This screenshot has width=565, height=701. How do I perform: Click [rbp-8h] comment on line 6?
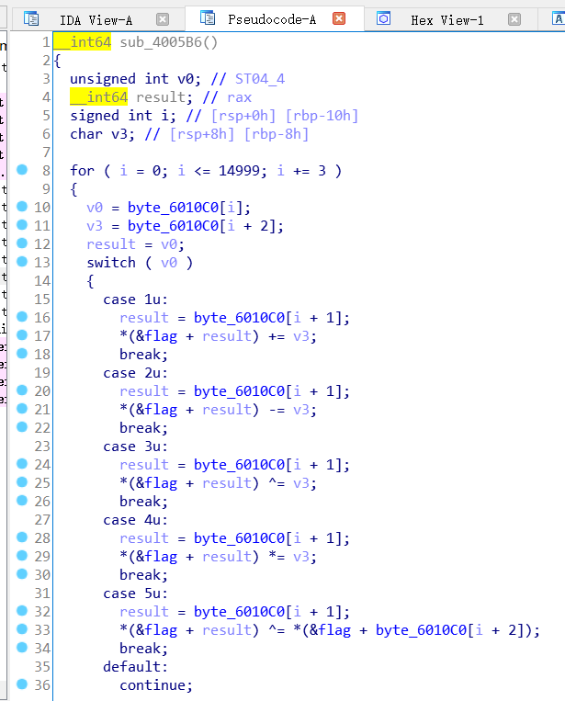(x=277, y=134)
